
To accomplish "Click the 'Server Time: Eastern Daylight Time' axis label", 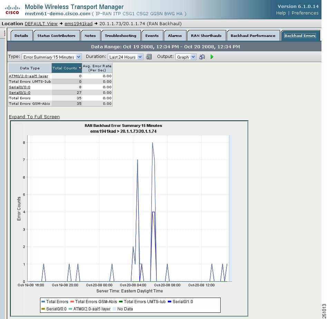I will tap(129, 291).
